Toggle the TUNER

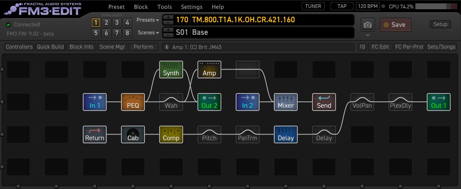point(313,6)
